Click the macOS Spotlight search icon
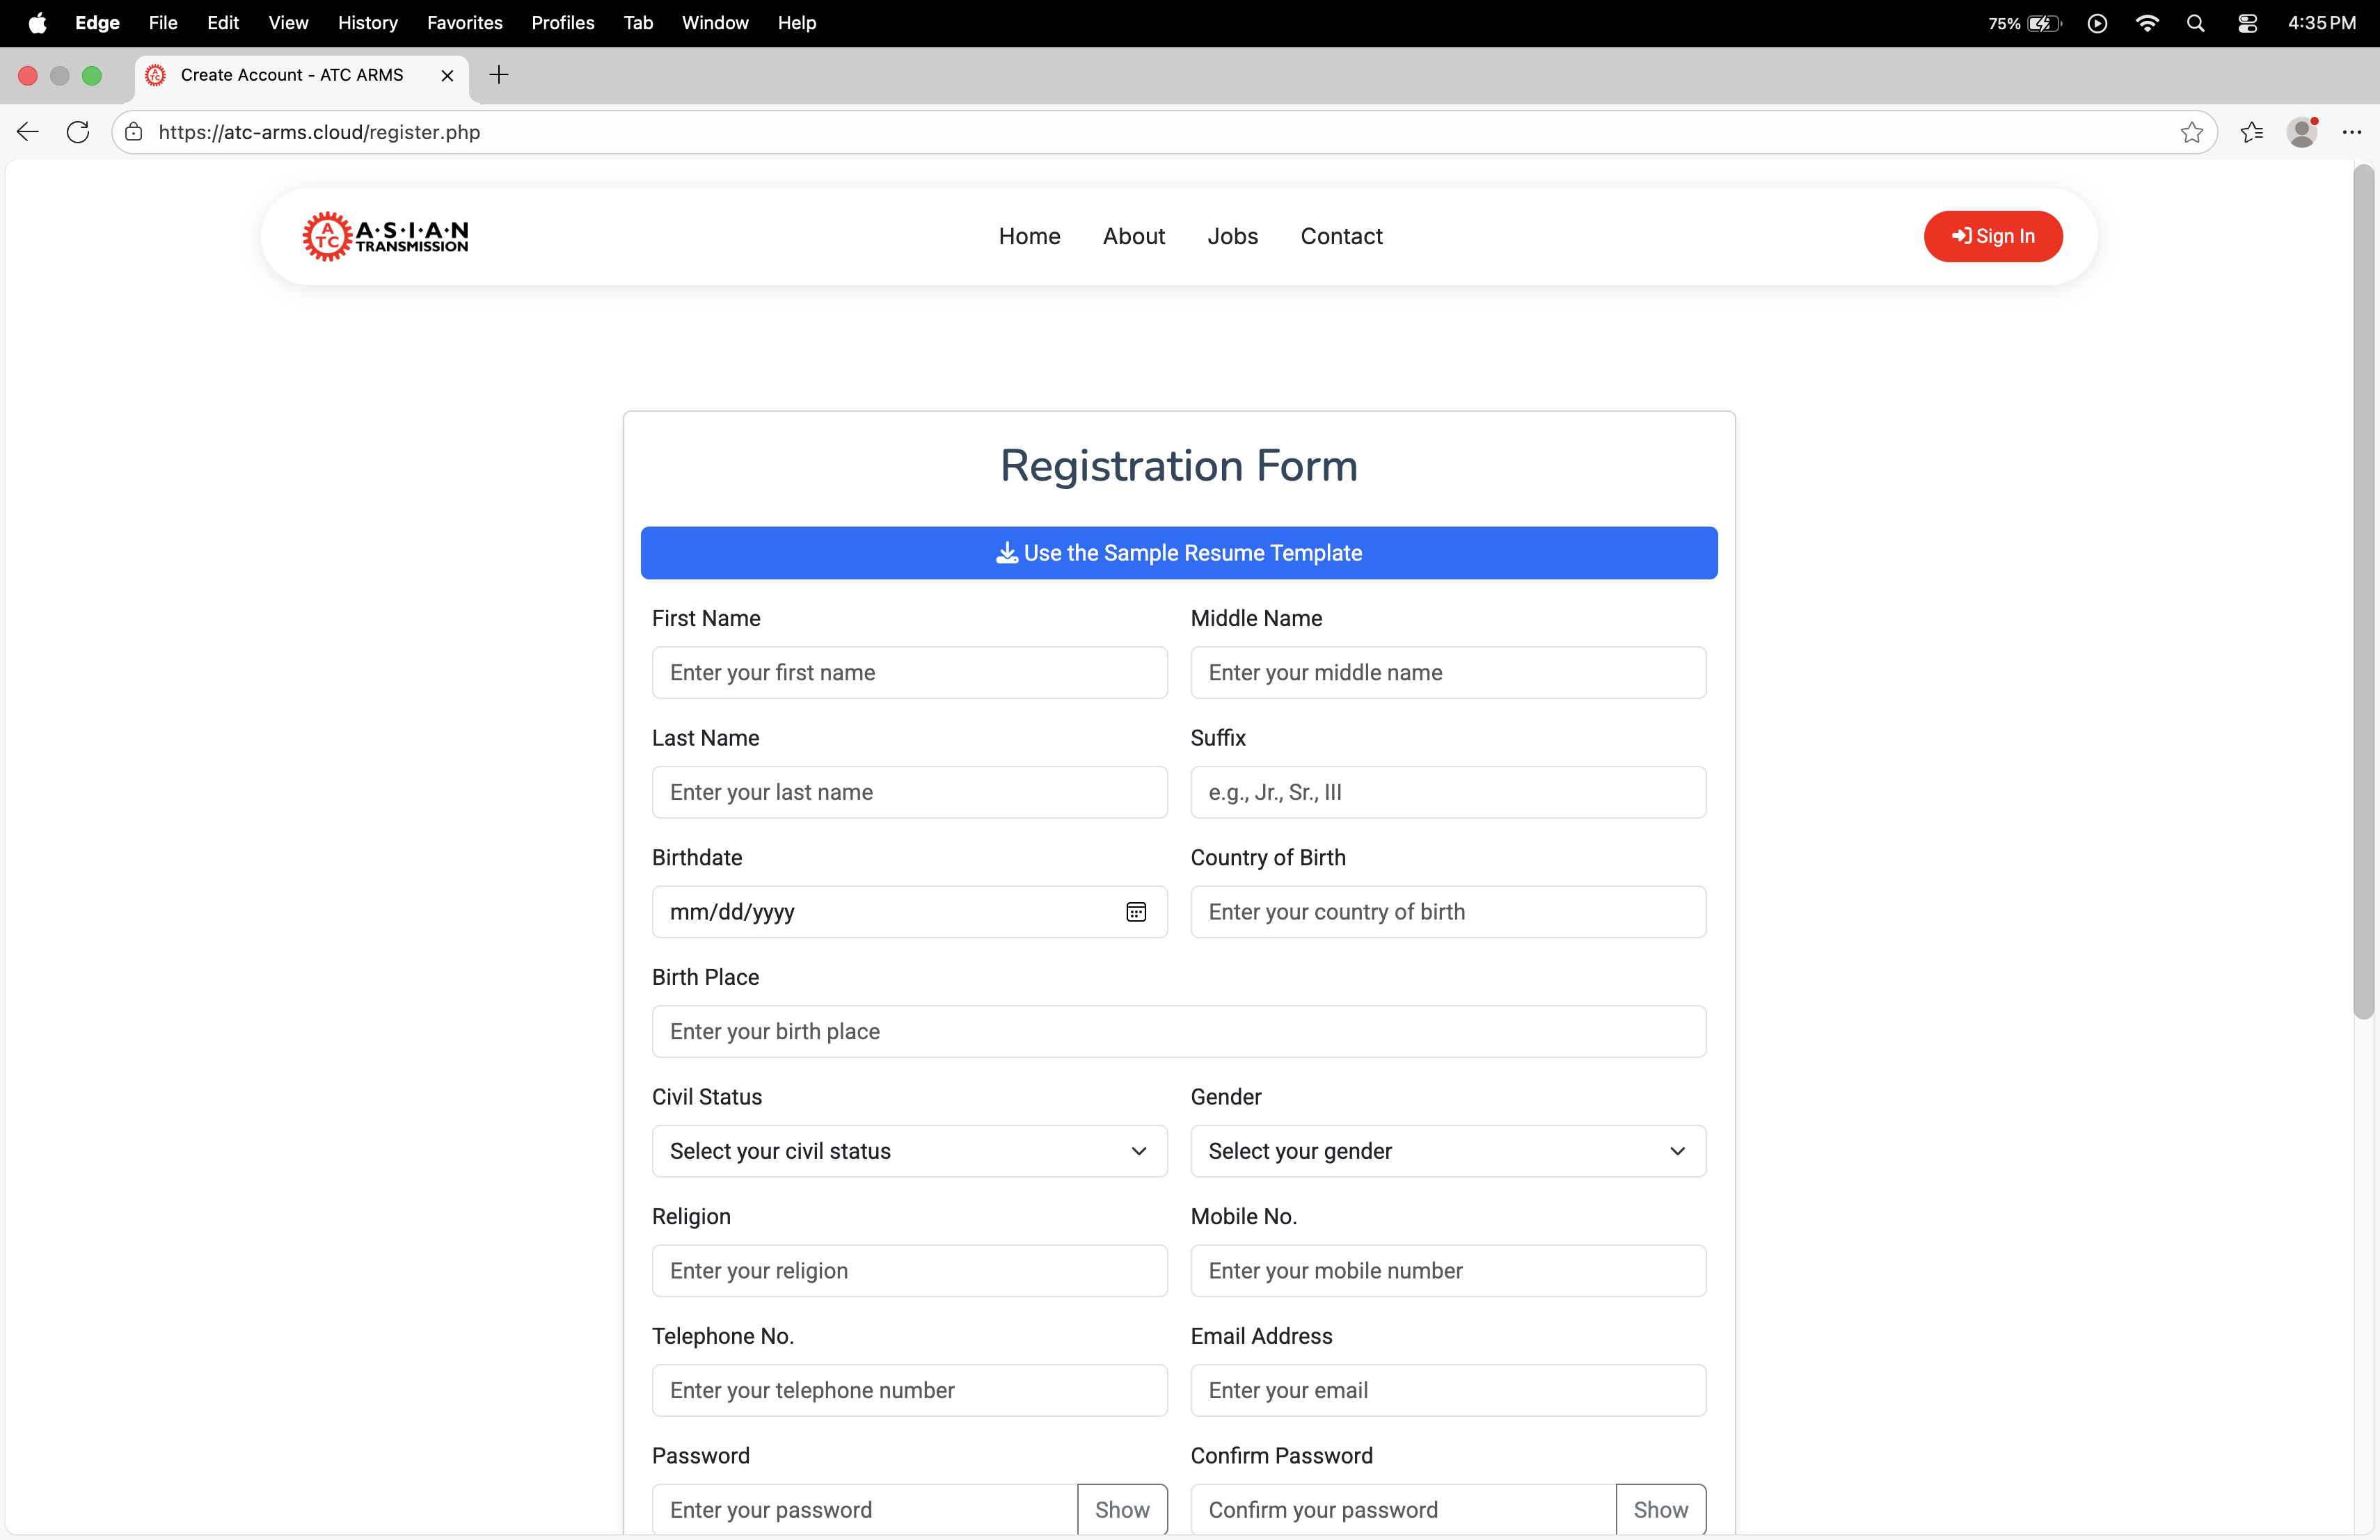 tap(2195, 23)
